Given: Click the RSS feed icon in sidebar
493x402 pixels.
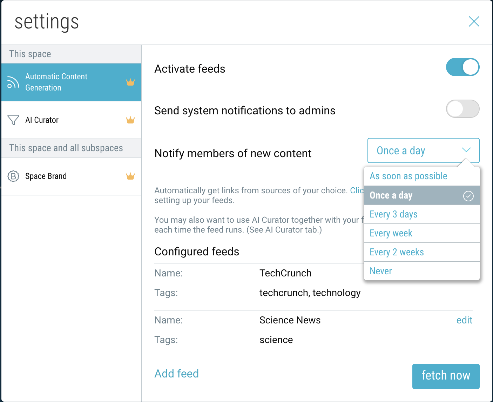Looking at the screenshot, I should (13, 82).
